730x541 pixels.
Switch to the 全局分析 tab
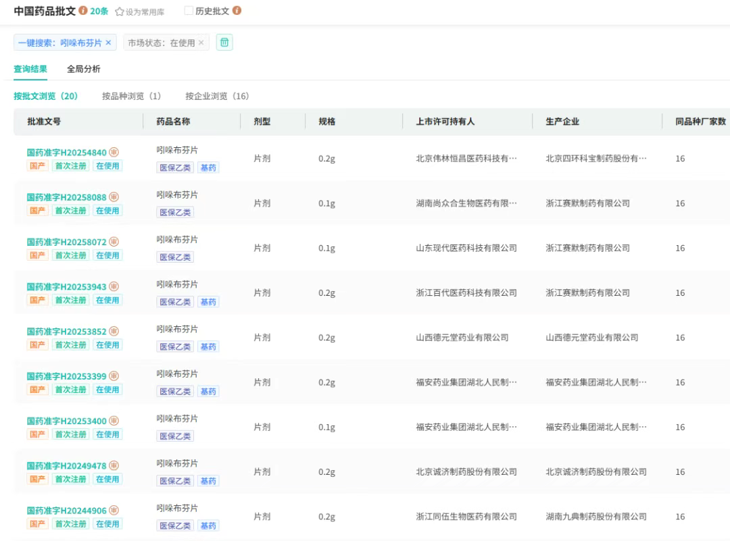tap(84, 69)
